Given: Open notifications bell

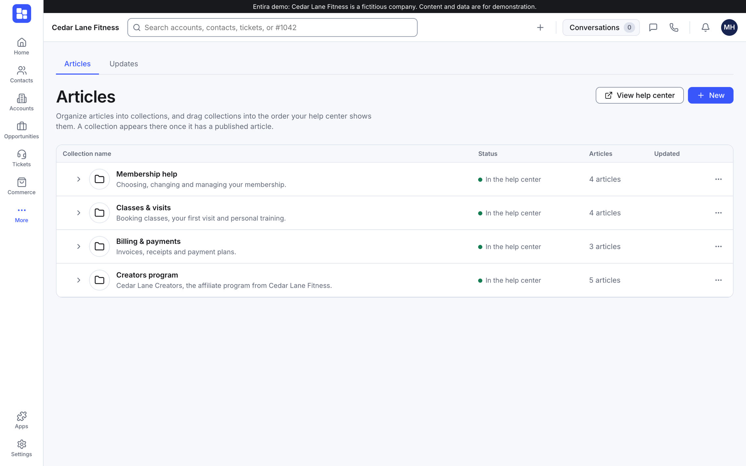Looking at the screenshot, I should pyautogui.click(x=705, y=28).
